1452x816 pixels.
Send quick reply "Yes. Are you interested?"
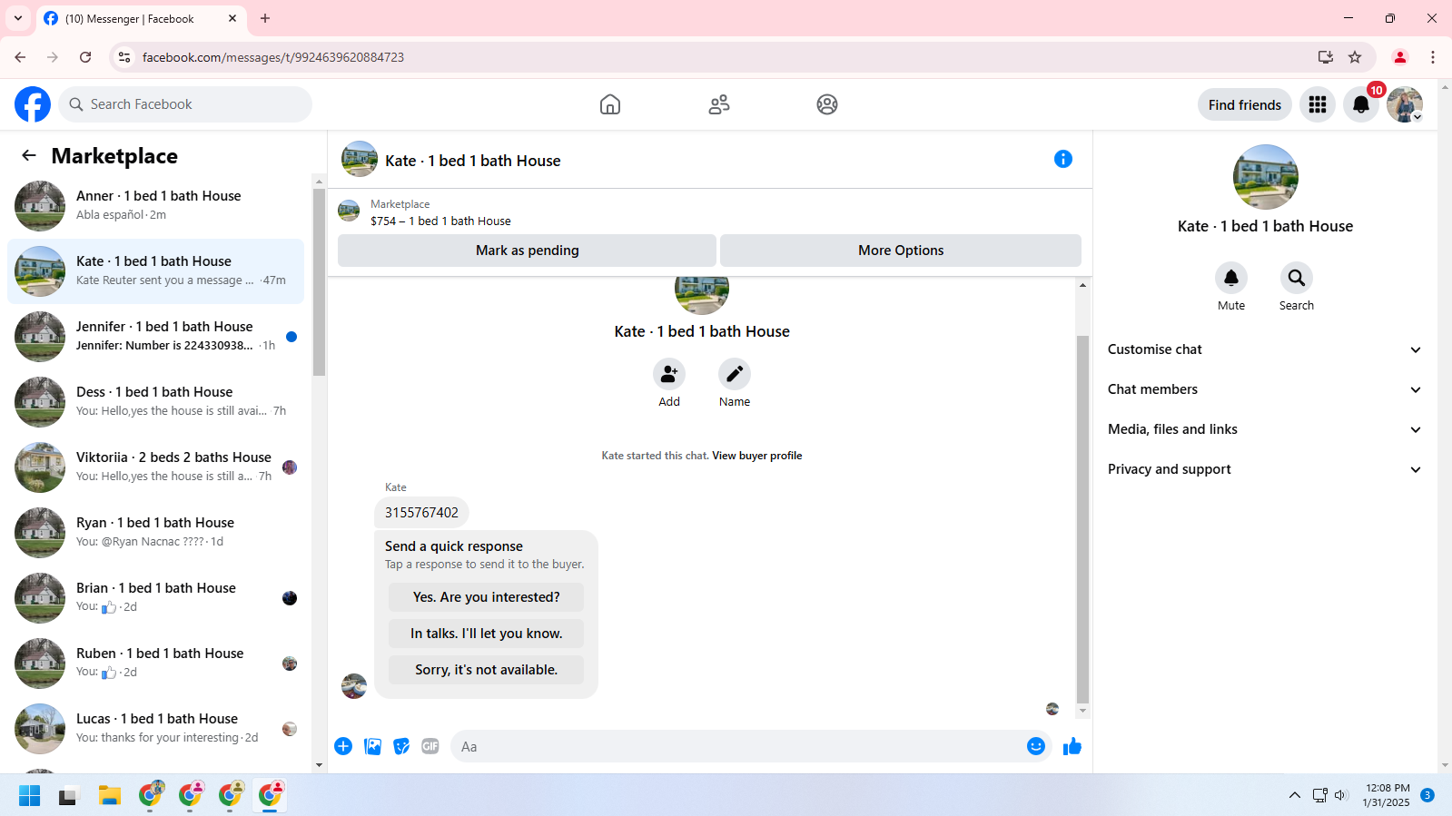click(486, 597)
